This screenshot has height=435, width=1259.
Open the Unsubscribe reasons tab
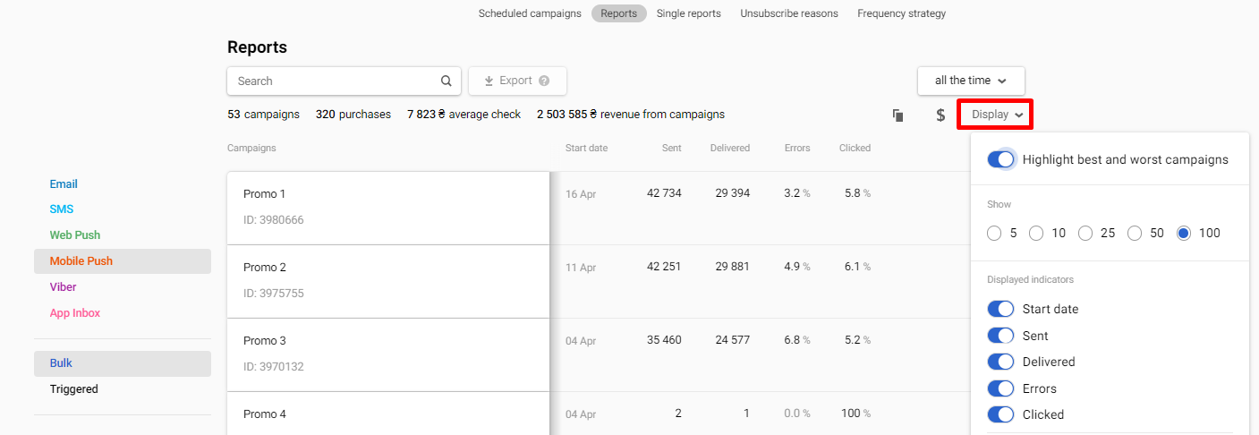click(789, 13)
